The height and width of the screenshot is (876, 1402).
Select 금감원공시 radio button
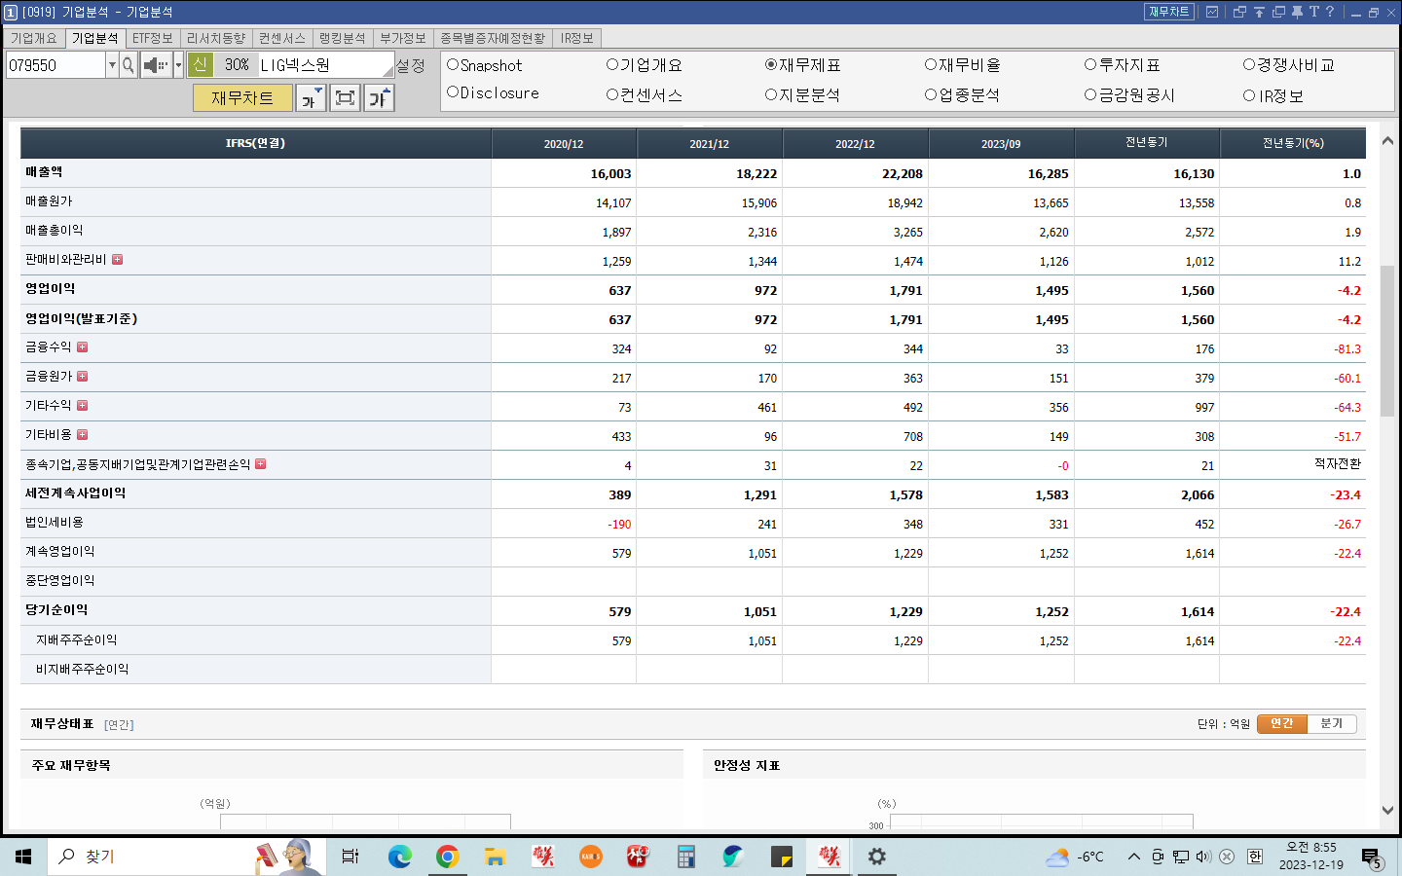coord(1090,94)
